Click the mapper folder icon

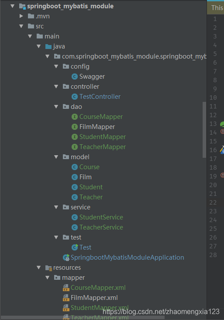57,278
